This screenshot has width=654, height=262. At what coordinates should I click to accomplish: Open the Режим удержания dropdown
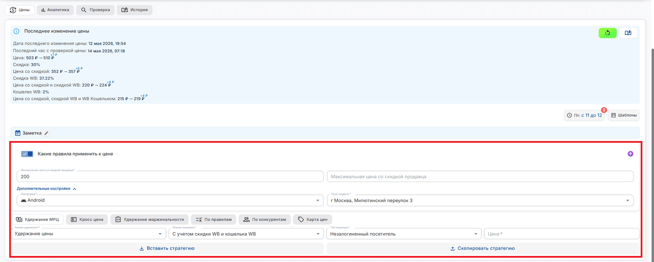point(89,234)
